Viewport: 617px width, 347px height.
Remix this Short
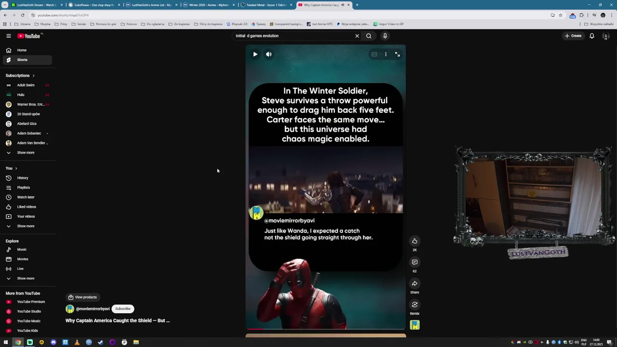pos(415,305)
